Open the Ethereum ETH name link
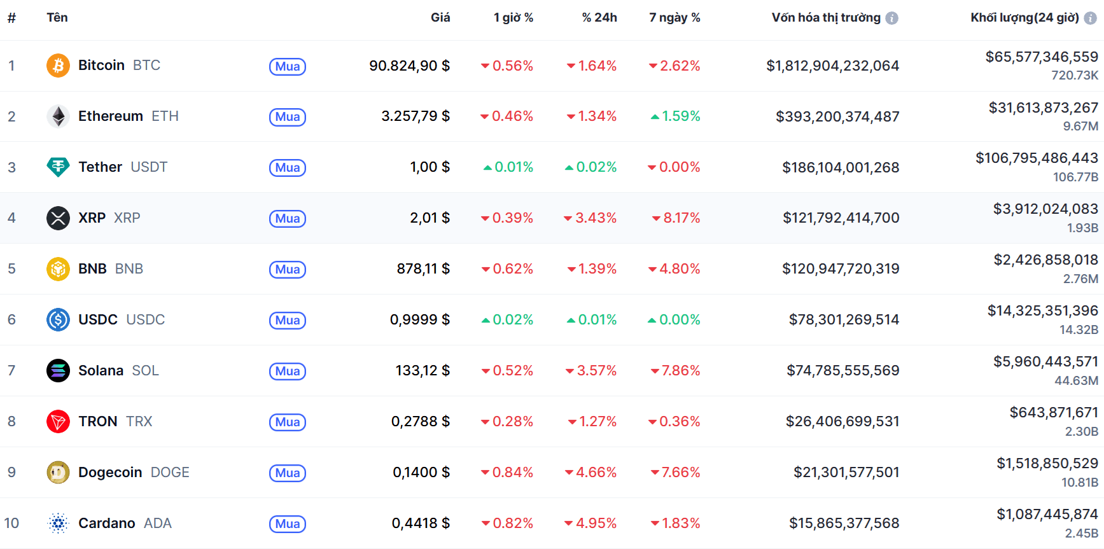The width and height of the screenshot is (1104, 549). click(129, 116)
